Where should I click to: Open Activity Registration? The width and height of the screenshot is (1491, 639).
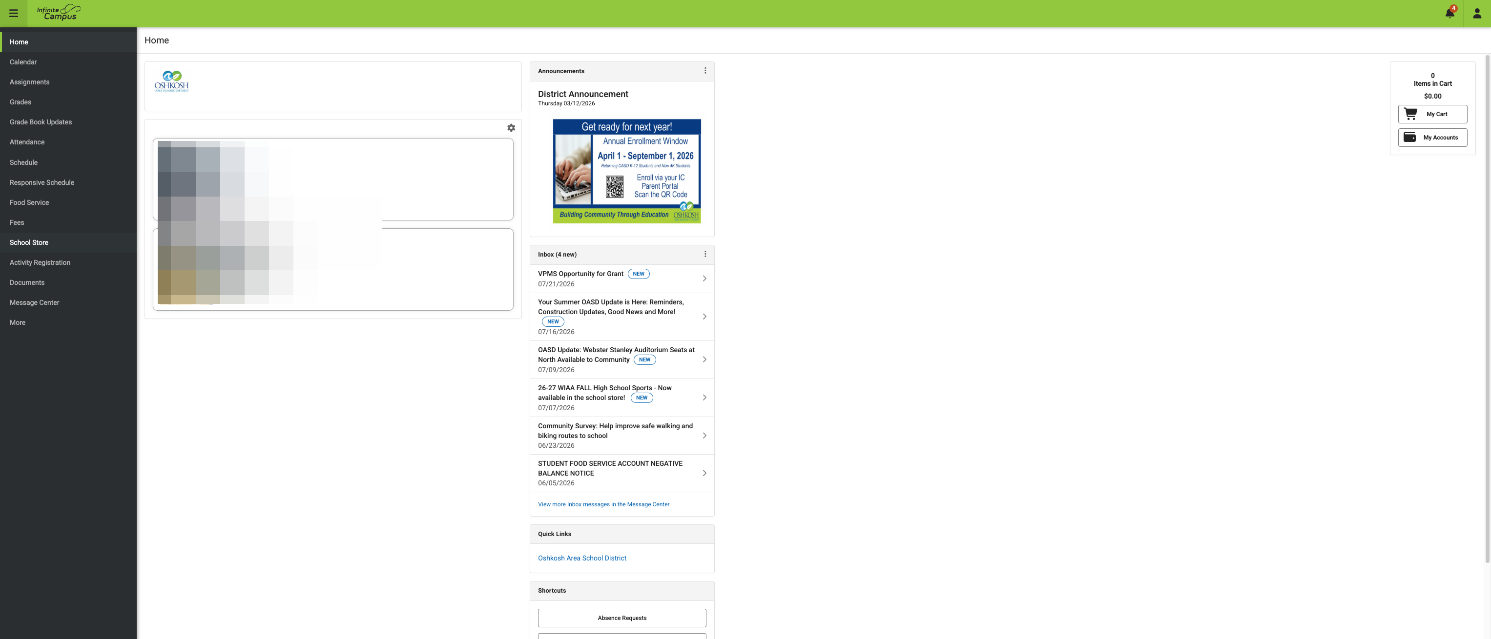[x=68, y=262]
